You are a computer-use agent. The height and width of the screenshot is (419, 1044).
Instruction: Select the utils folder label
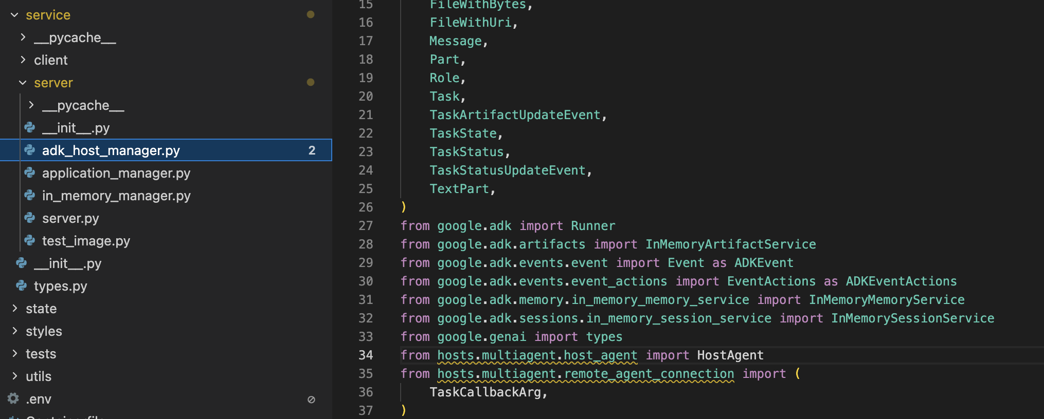pos(39,376)
